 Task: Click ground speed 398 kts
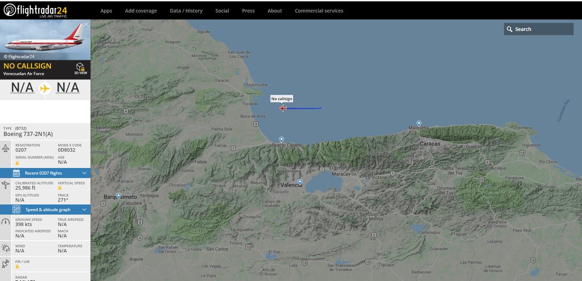[x=24, y=224]
